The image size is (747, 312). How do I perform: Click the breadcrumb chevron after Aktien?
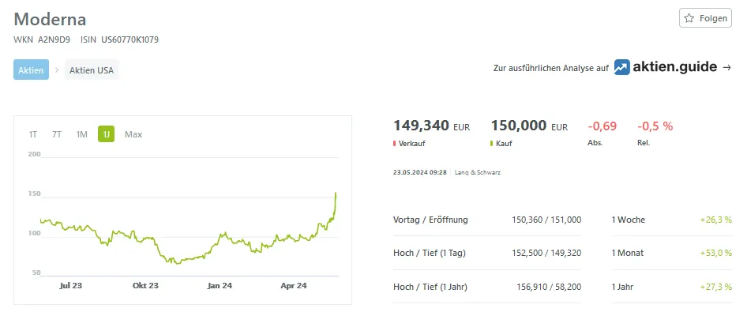pyautogui.click(x=57, y=70)
